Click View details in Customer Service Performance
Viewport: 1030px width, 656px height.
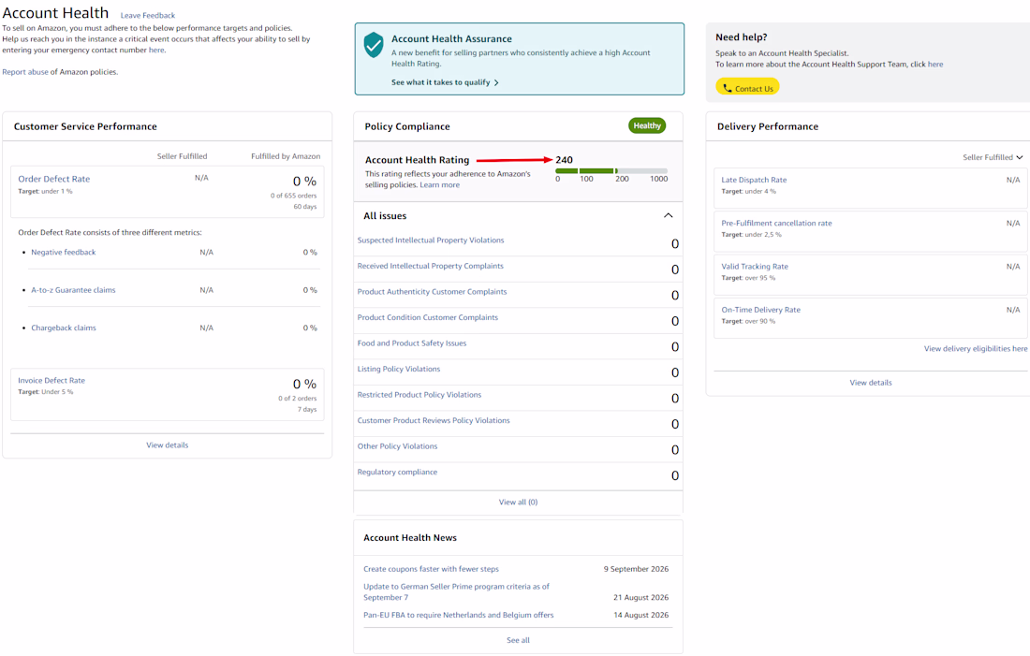click(167, 445)
